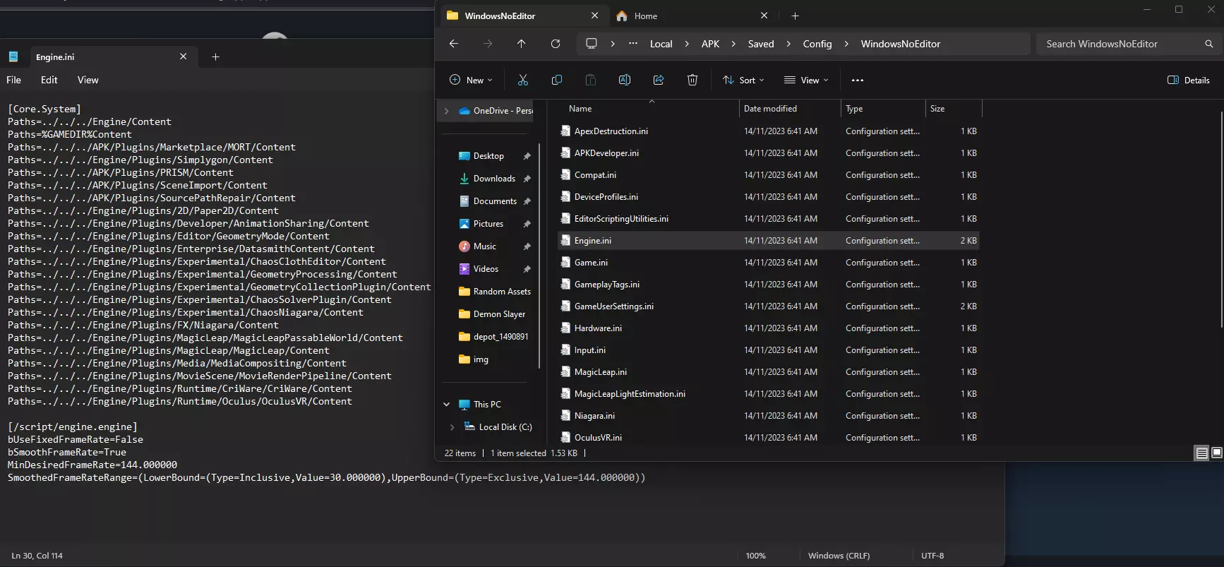Open the Downloads folder in sidebar
Image resolution: width=1224 pixels, height=567 pixels.
pyautogui.click(x=494, y=179)
